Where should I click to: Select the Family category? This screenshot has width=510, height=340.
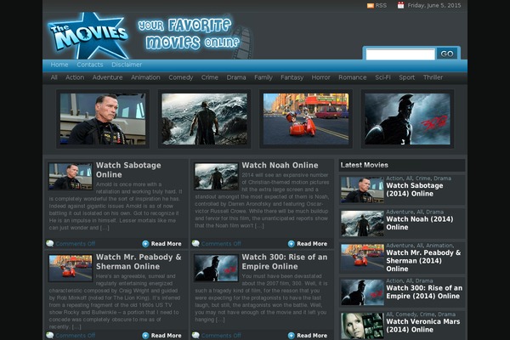pyautogui.click(x=263, y=77)
